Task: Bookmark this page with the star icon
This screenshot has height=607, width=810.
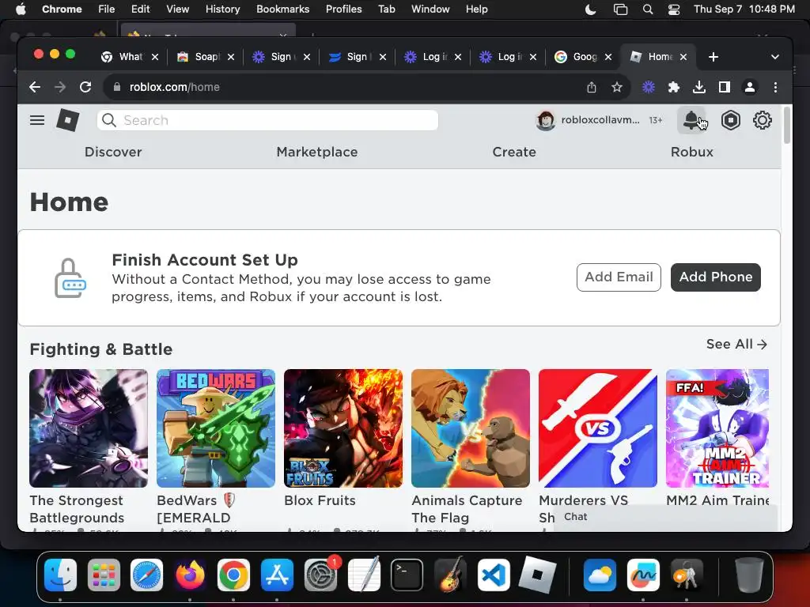Action: (x=617, y=87)
